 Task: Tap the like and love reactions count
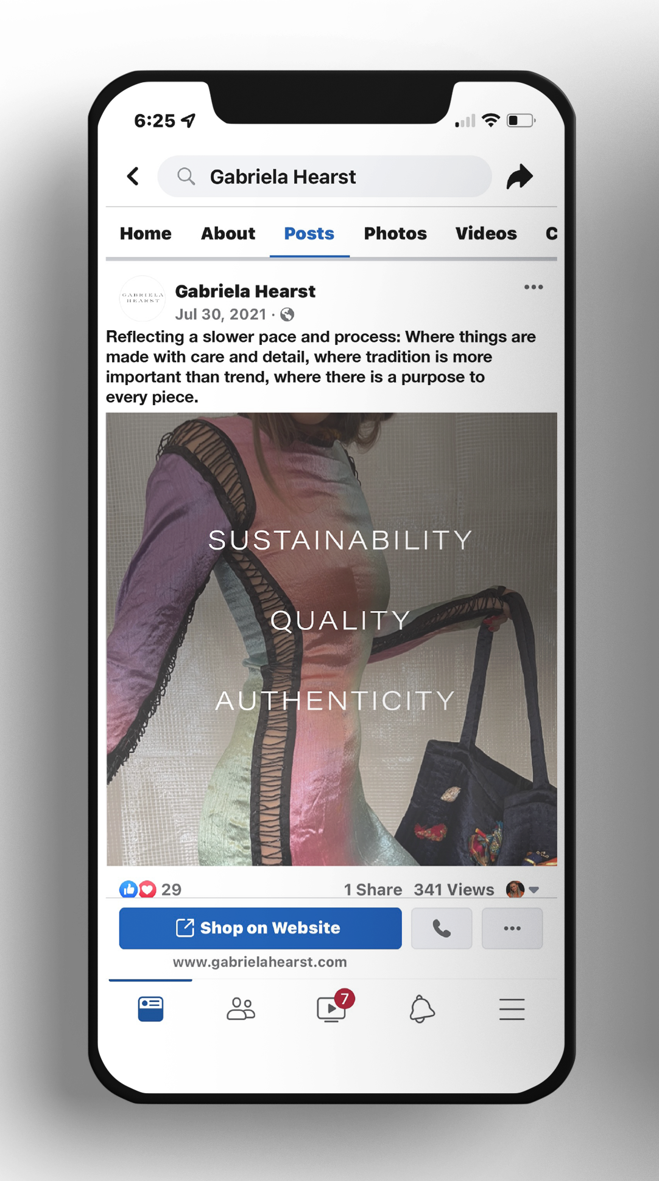150,889
